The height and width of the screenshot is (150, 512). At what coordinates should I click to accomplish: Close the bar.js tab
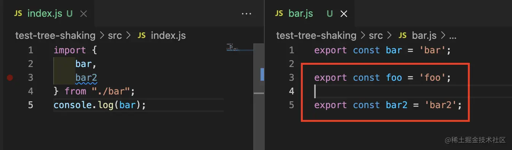click(x=344, y=14)
